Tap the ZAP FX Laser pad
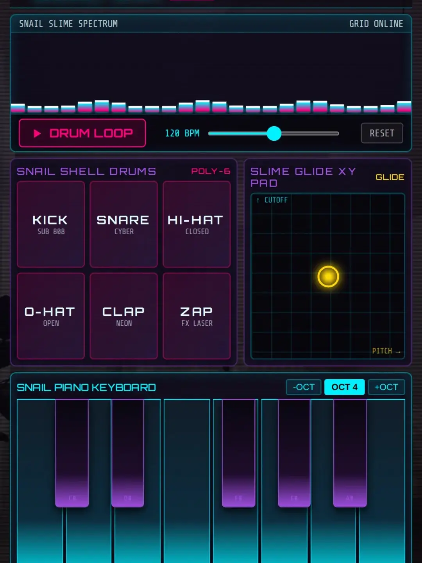Viewport: 422px width, 563px height. pyautogui.click(x=197, y=316)
